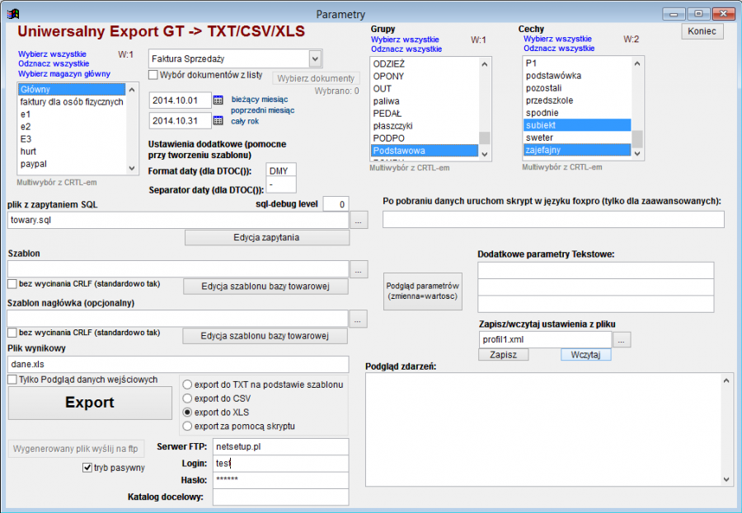Select 'faktury dla osób fizycznych' warehouse
Screen dimensions: 742x513
point(72,101)
